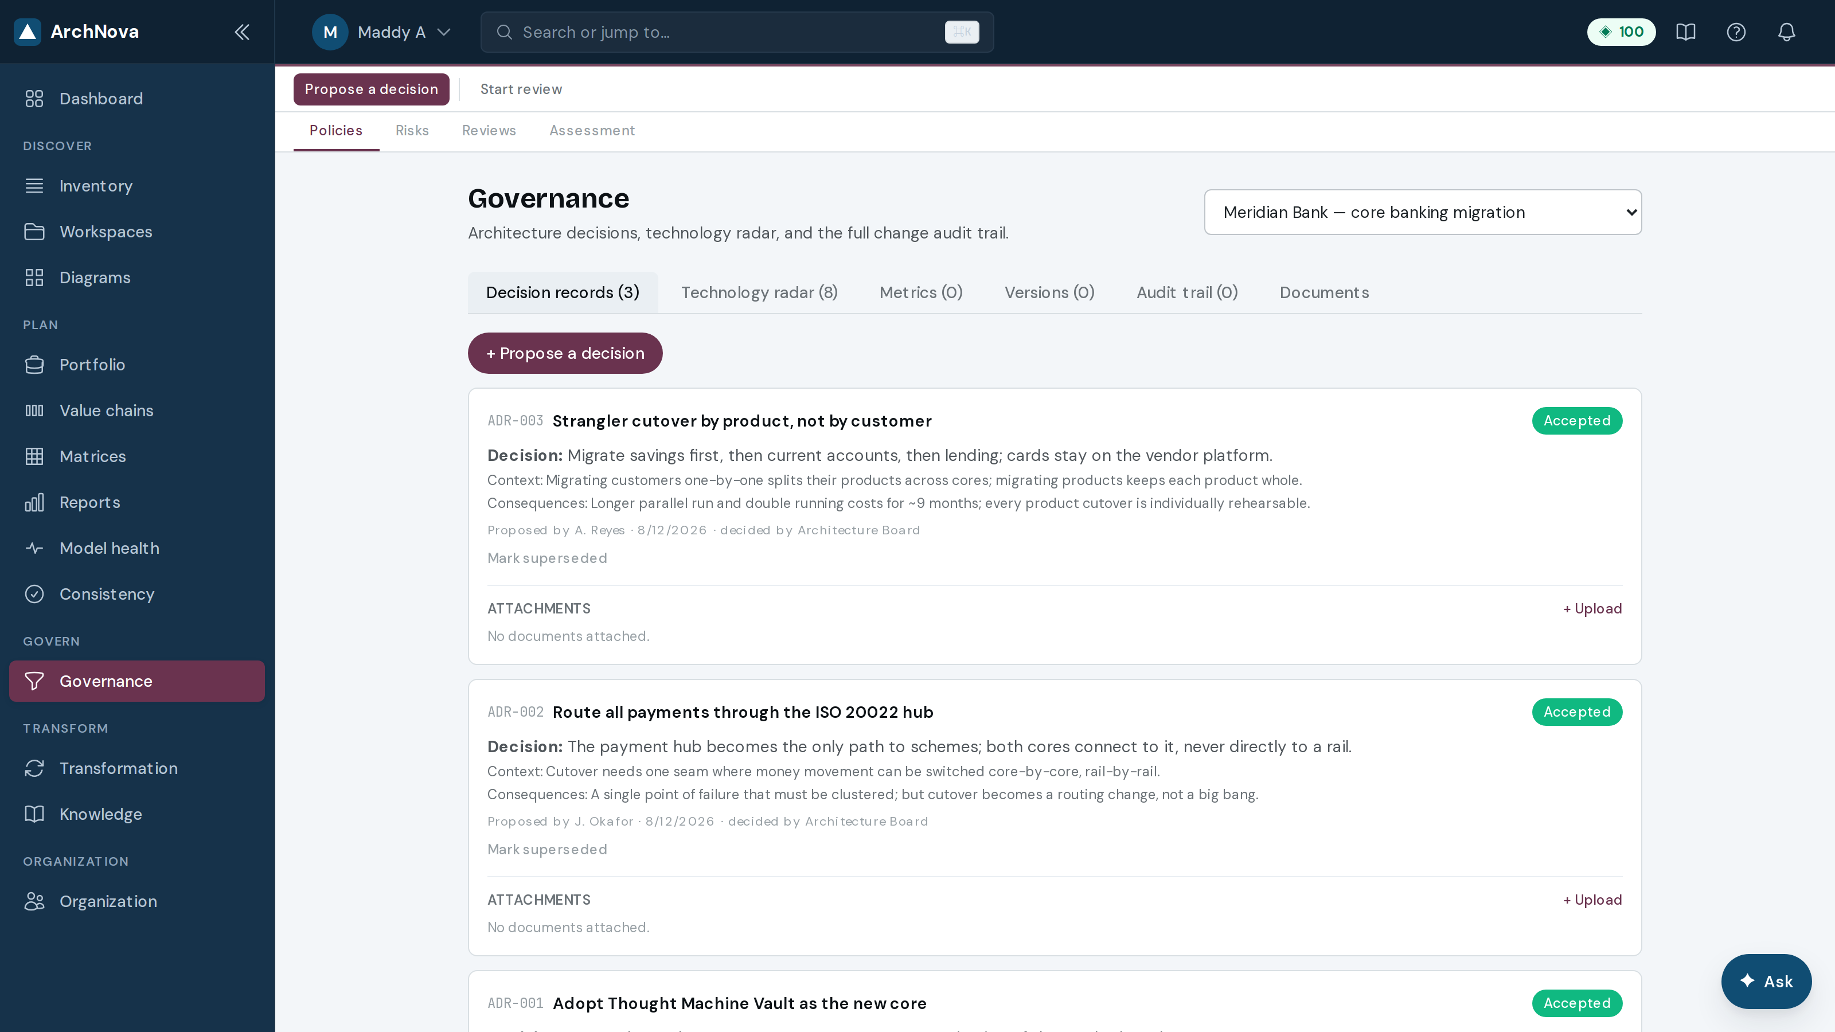The height and width of the screenshot is (1032, 1835).
Task: Open the Knowledge book icon in the sidebar
Action: [x=34, y=814]
